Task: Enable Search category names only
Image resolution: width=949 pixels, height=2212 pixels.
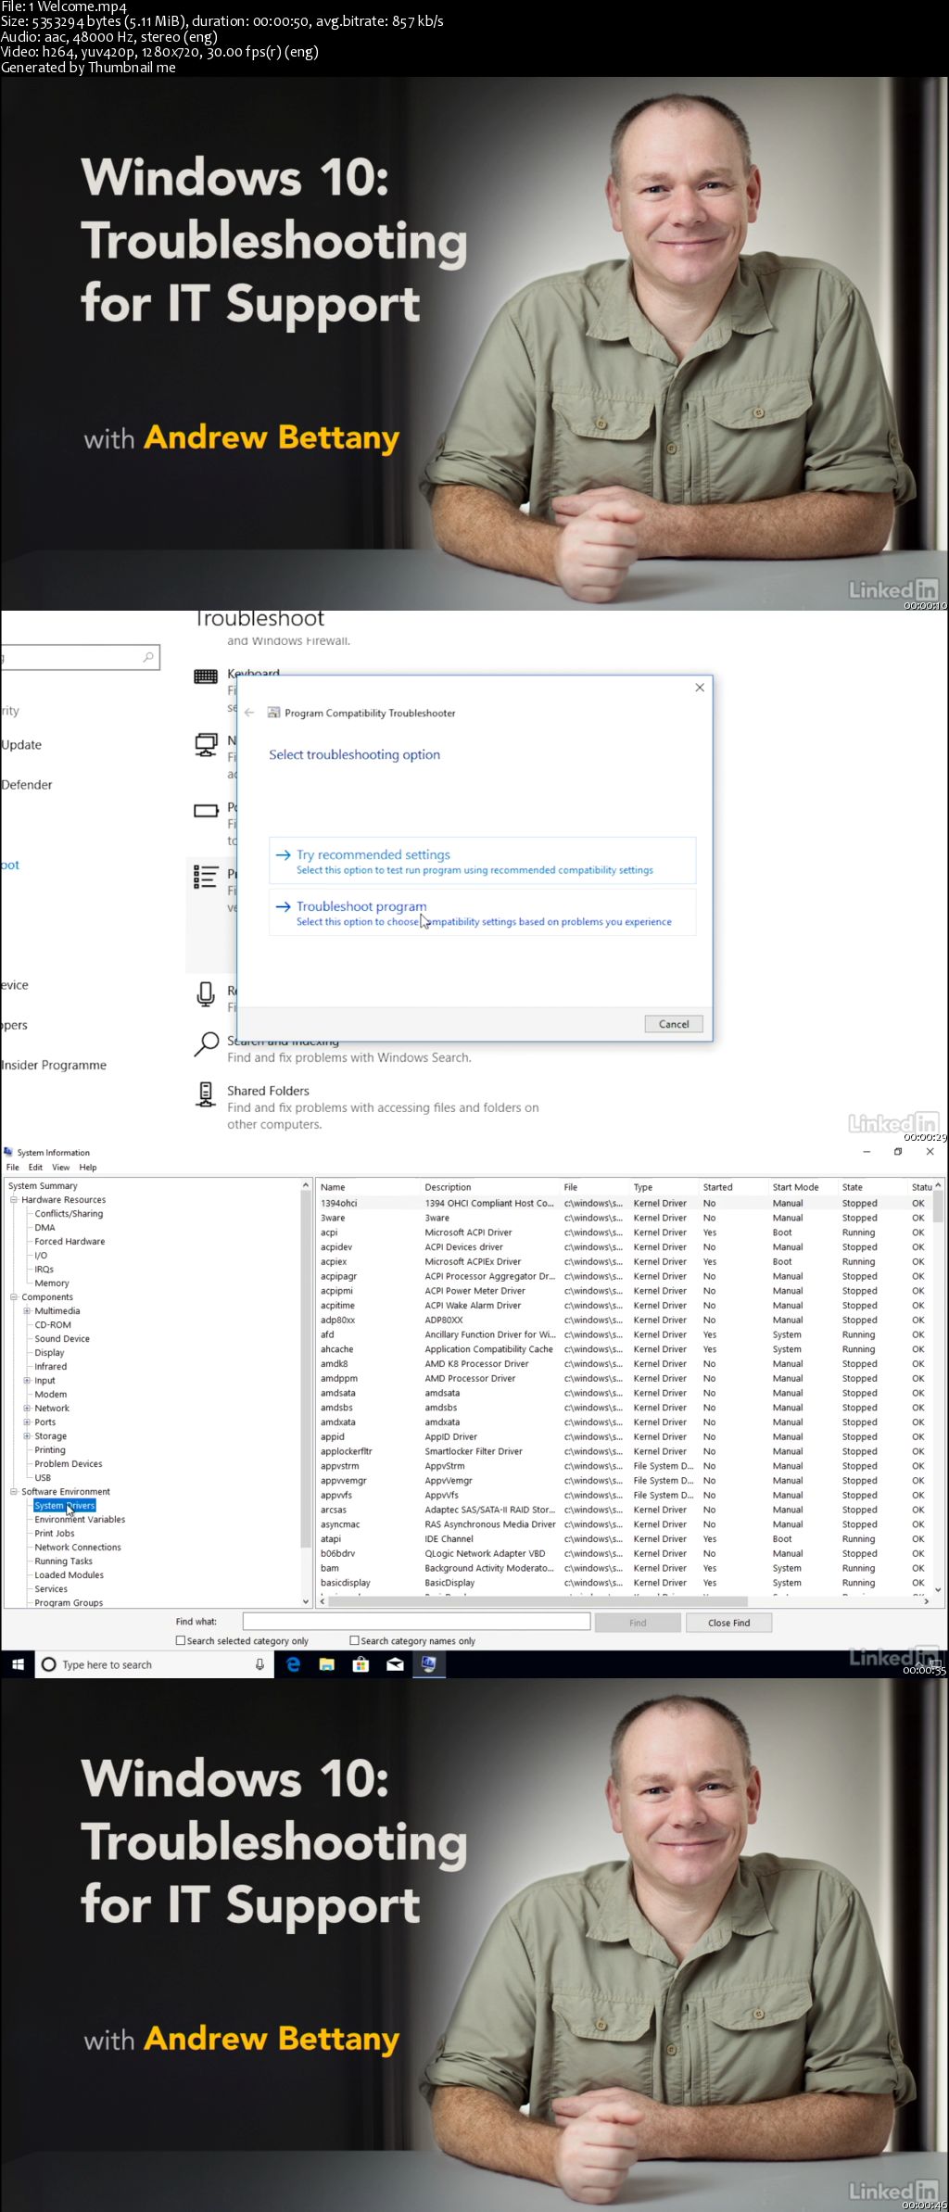Action: tap(354, 1640)
